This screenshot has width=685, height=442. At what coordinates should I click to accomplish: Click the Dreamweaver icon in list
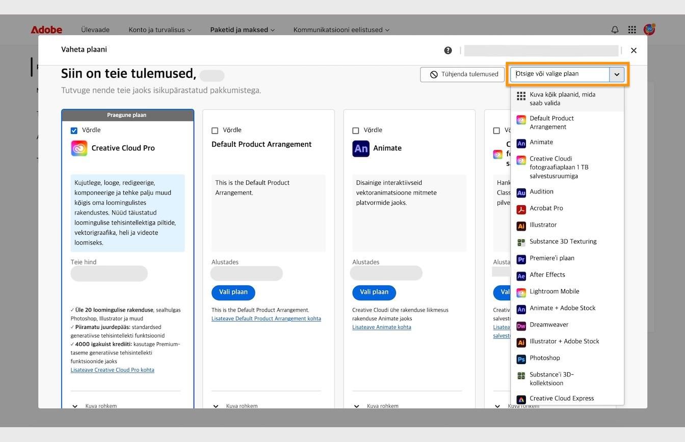[x=521, y=326]
